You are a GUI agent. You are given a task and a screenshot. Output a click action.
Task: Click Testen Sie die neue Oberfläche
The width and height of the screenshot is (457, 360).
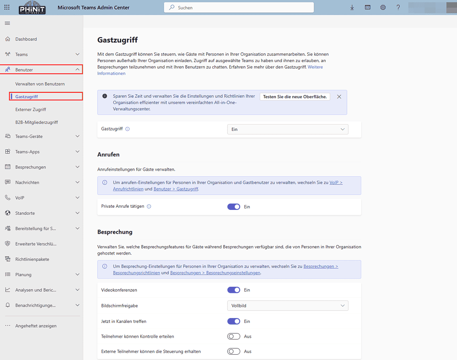pos(295,96)
